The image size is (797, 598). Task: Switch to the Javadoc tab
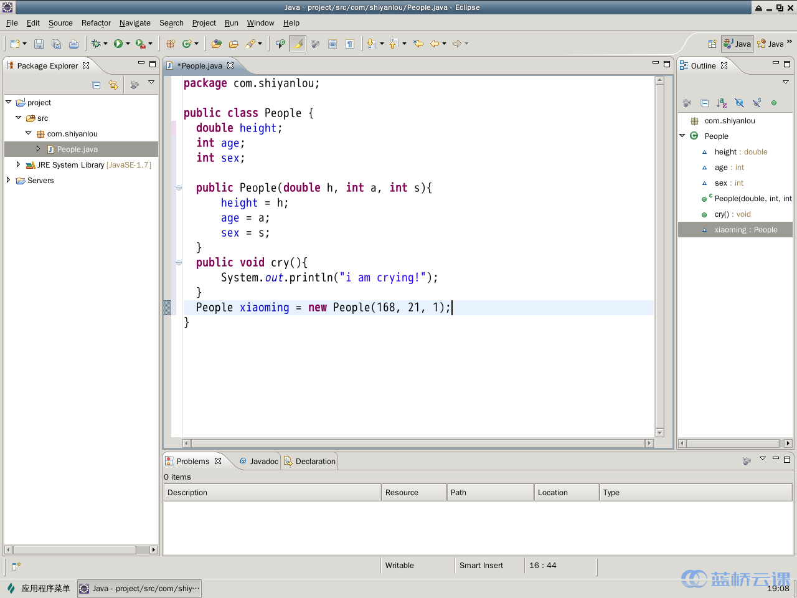(x=259, y=461)
